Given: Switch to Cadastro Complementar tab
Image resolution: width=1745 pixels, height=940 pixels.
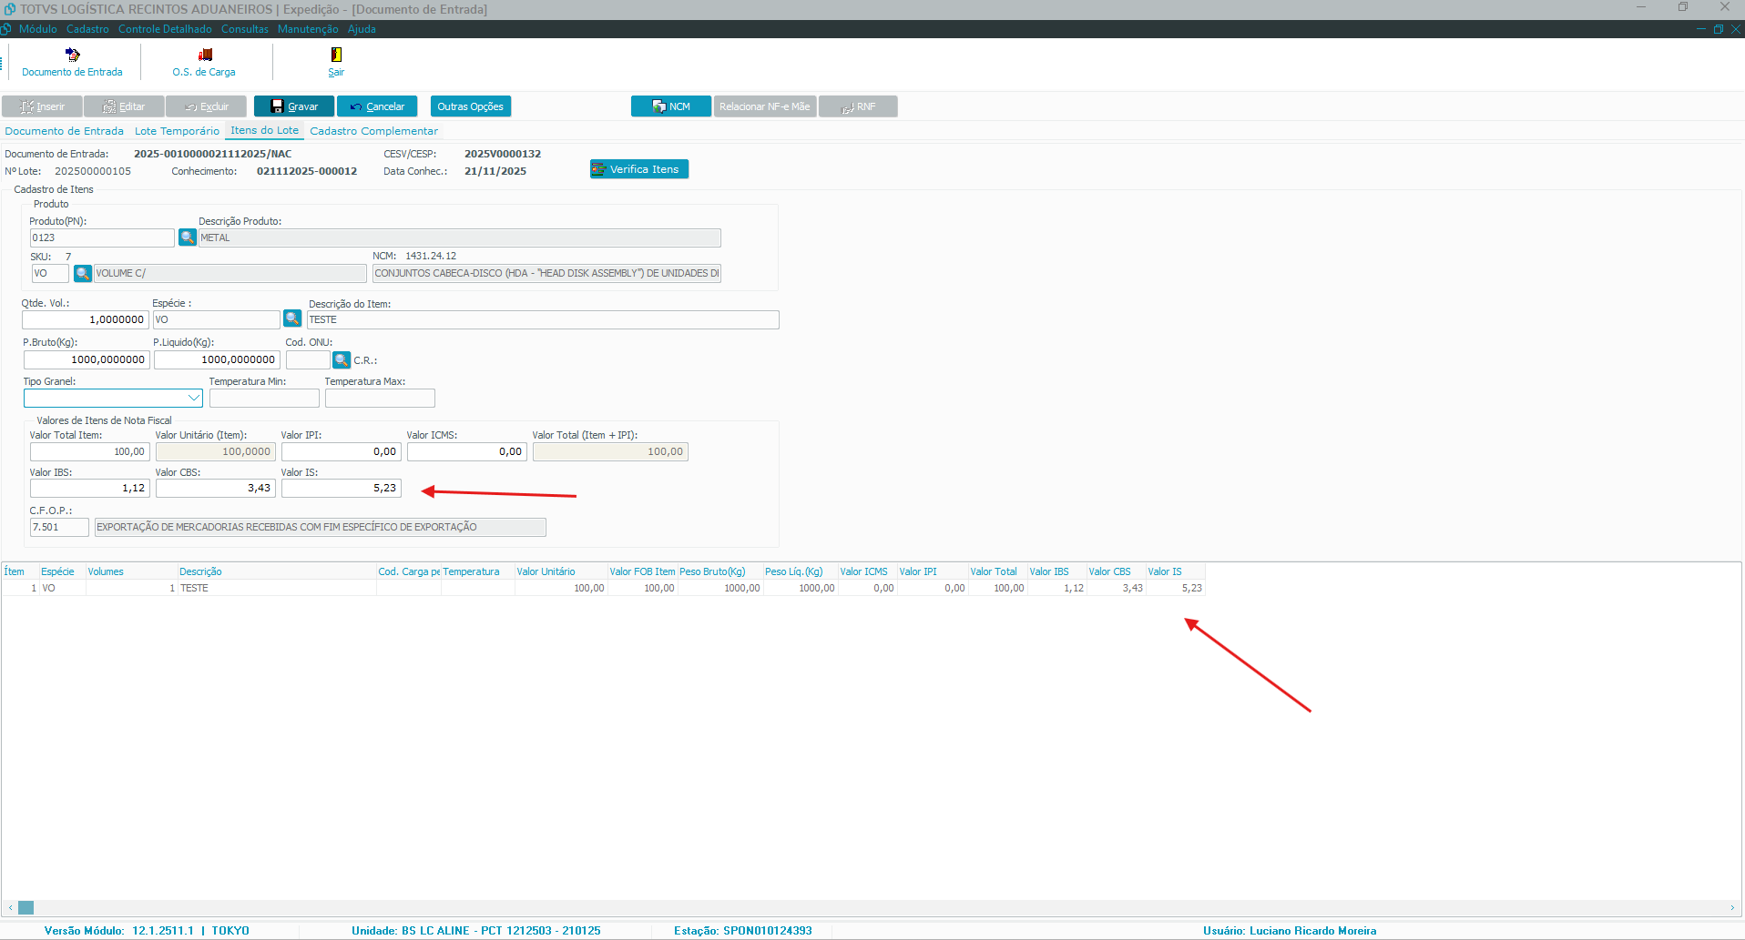Looking at the screenshot, I should 373,131.
